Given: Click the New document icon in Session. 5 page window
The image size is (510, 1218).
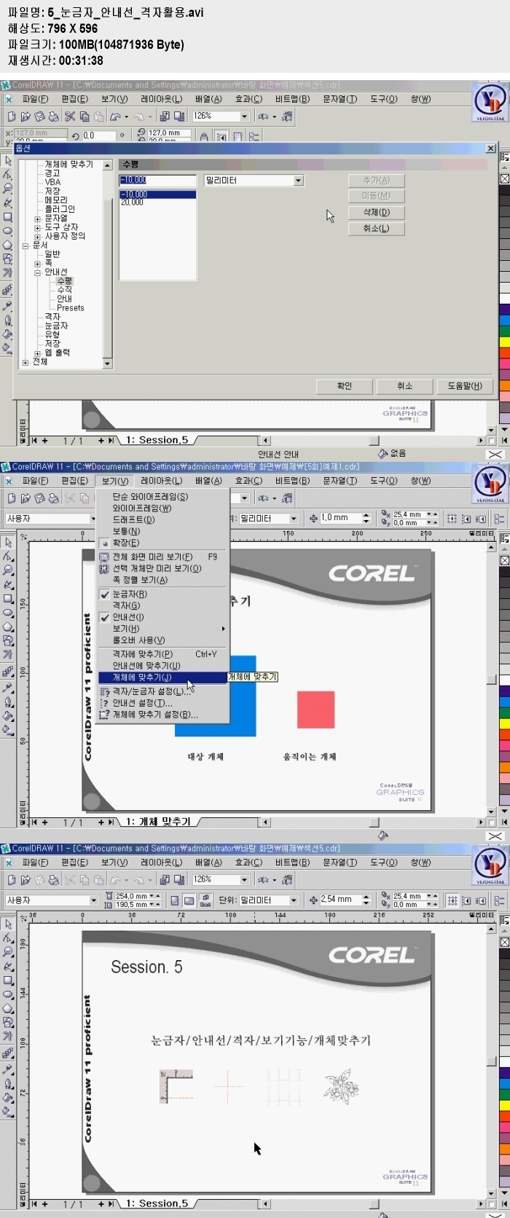Looking at the screenshot, I should click(12, 879).
